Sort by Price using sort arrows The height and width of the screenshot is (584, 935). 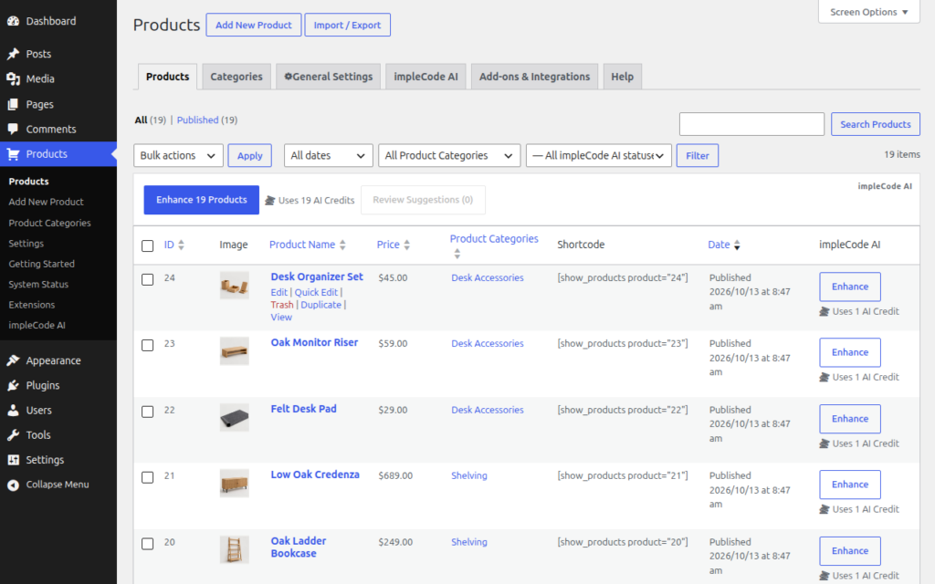(406, 245)
